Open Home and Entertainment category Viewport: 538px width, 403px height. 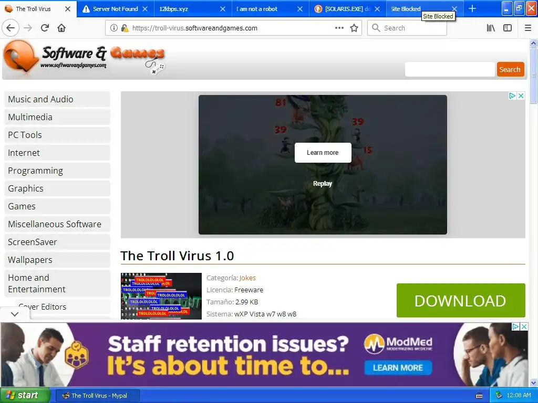tap(57, 283)
